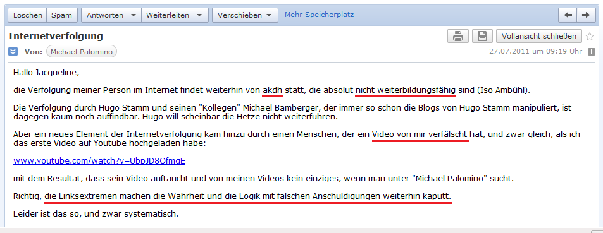Mark the email as Spam
This screenshot has height=233, width=603.
[62, 15]
